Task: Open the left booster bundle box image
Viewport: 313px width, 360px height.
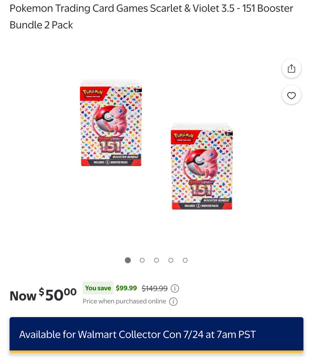Action: tap(111, 123)
